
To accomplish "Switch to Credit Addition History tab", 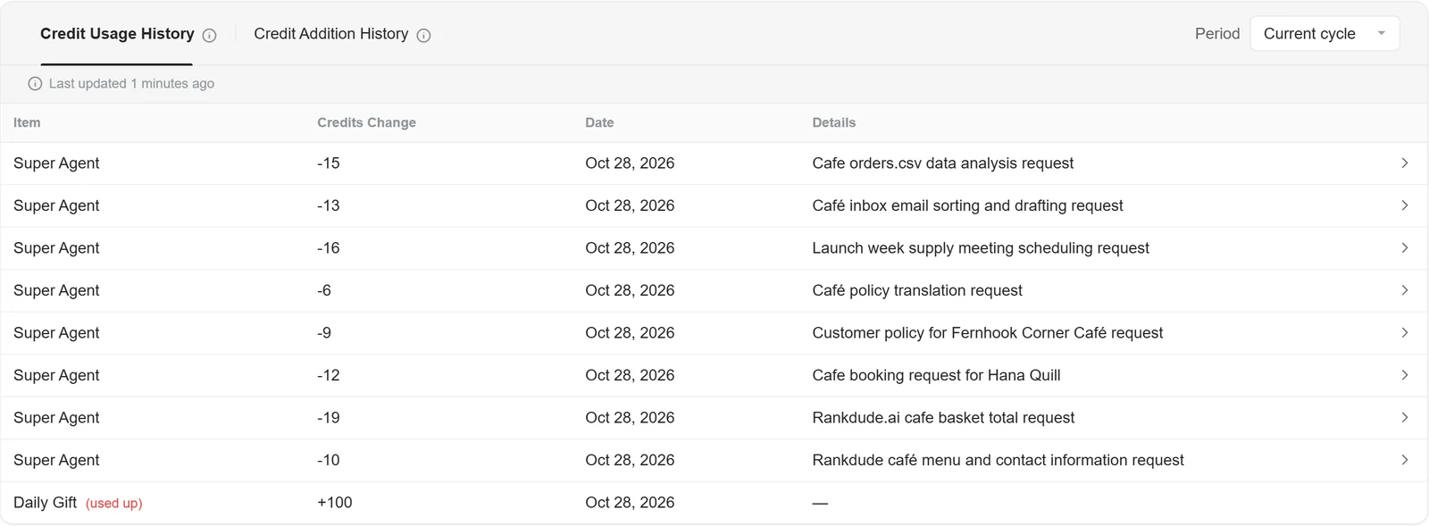I will (331, 34).
